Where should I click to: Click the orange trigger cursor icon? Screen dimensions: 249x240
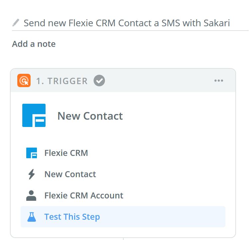pyautogui.click(x=24, y=80)
